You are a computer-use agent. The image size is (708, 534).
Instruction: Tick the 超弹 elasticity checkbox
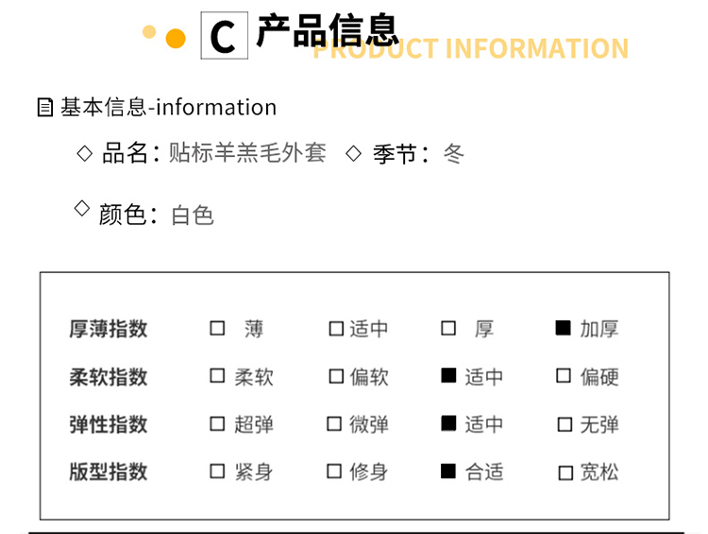coord(218,423)
